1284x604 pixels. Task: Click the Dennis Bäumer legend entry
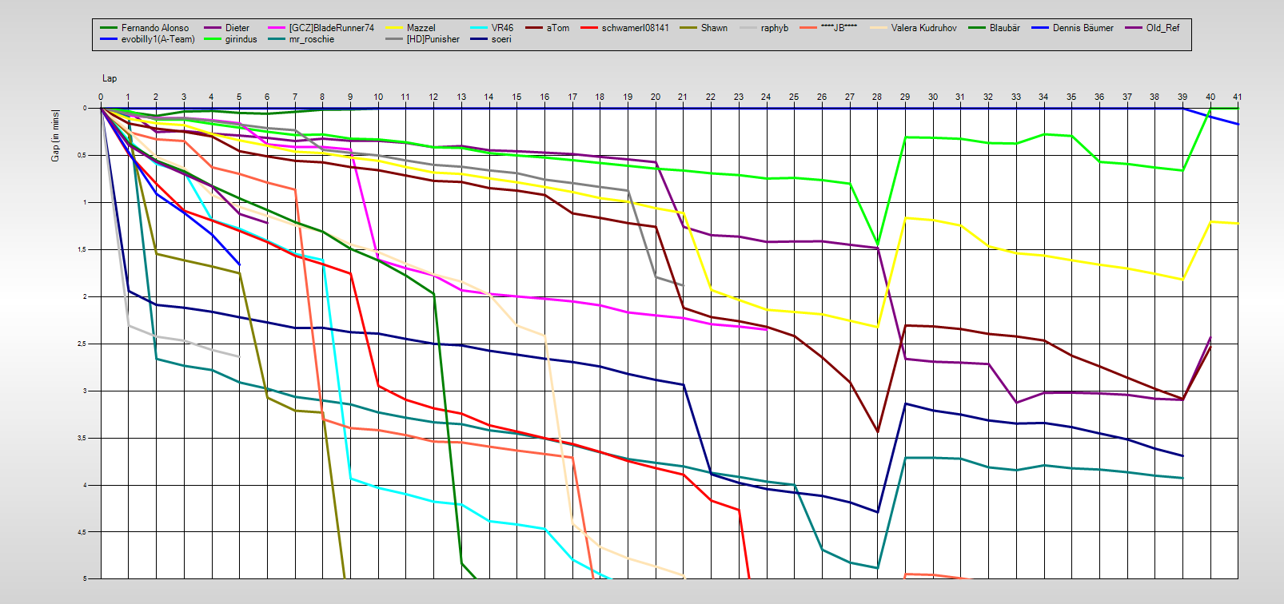pos(1083,28)
